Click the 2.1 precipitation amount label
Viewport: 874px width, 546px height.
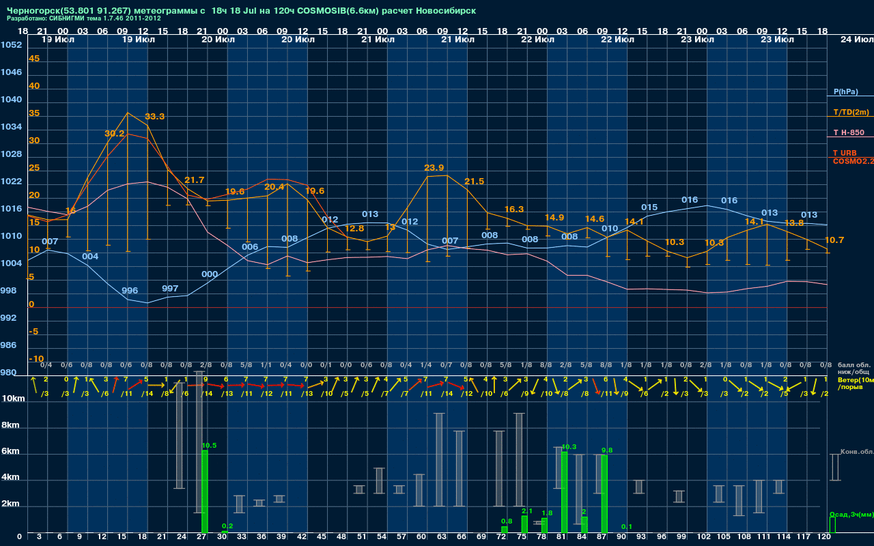527,511
